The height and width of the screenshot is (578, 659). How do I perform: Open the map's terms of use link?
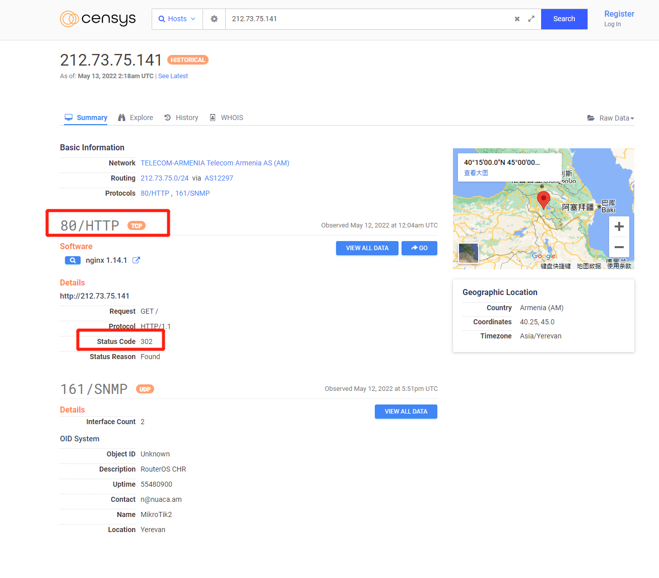619,266
